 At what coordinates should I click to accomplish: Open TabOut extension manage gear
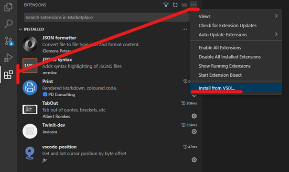pyautogui.click(x=194, y=116)
